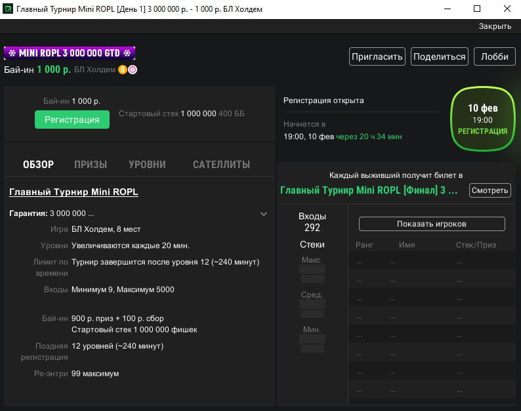
Task: Open the Главный Турнир Mini ROPL [Финал] link
Action: (x=369, y=190)
